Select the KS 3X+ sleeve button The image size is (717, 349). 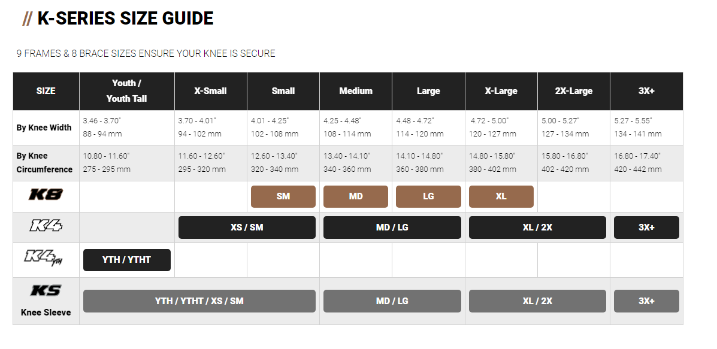coord(646,301)
